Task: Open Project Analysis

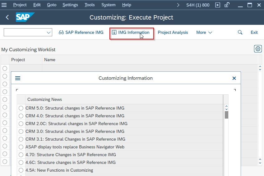Action: [173, 32]
